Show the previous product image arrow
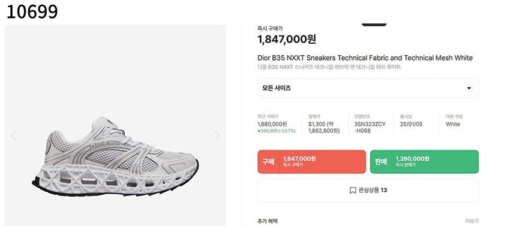 (13, 135)
